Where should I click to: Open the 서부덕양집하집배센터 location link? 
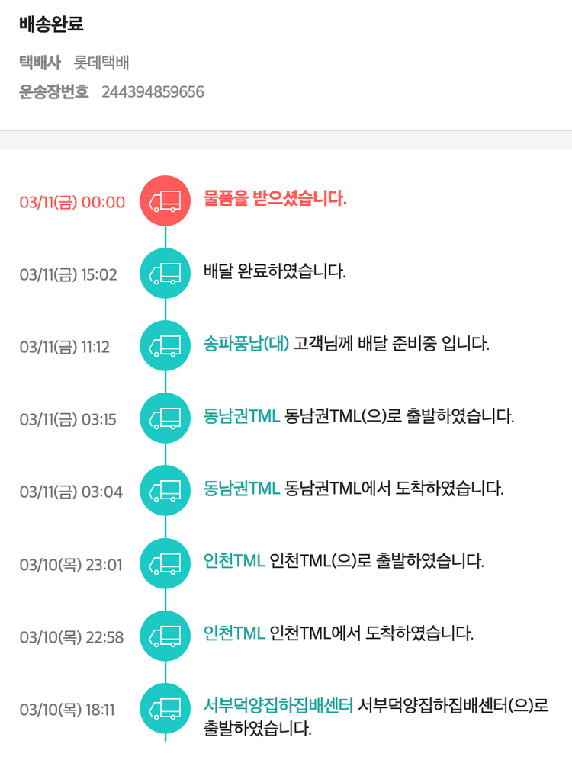(x=278, y=706)
